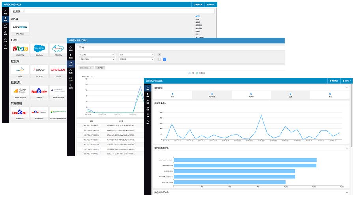Viewport: 355px width, 197px height.
Task: Open database icon in dashboard window sidebar
Action: point(148,95)
